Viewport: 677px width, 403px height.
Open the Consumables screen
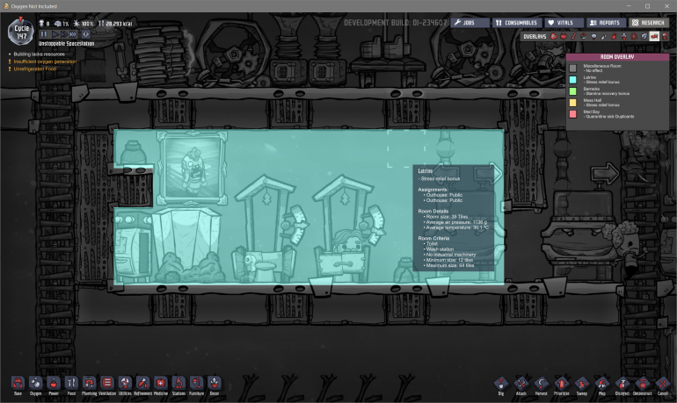tap(515, 23)
